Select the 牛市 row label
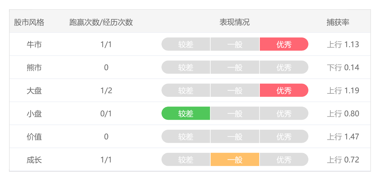380x192 pixels. click(34, 44)
